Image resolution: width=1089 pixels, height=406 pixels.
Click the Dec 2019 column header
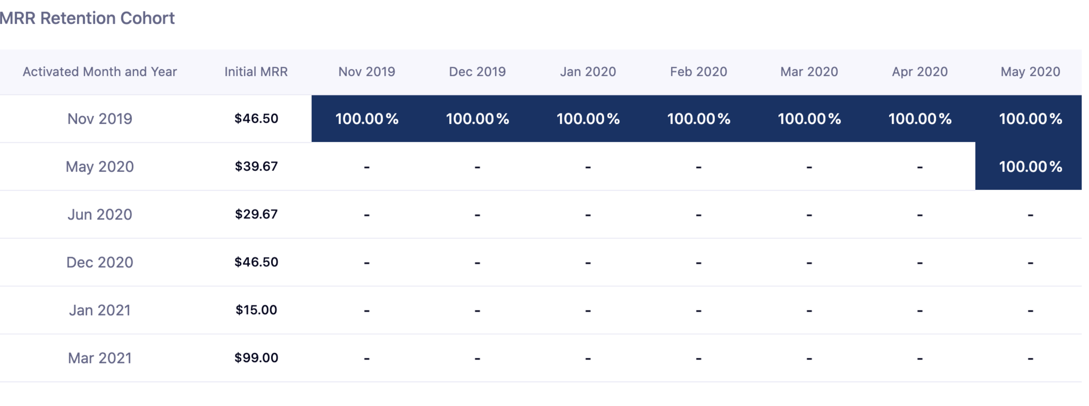point(477,72)
